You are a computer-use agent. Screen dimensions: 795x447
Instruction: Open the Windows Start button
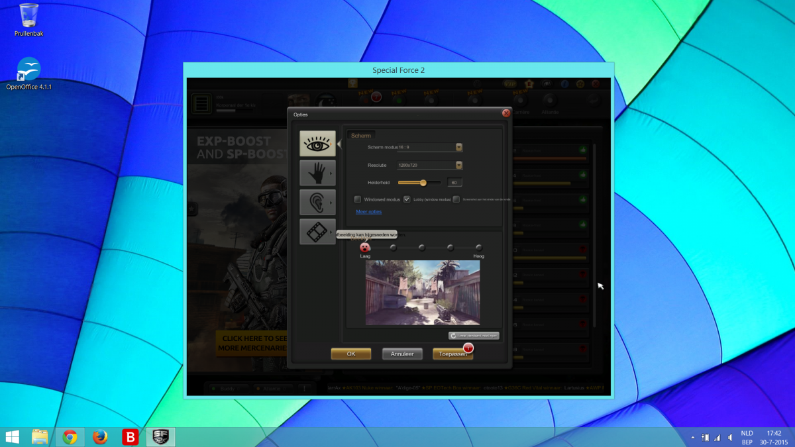tap(13, 436)
